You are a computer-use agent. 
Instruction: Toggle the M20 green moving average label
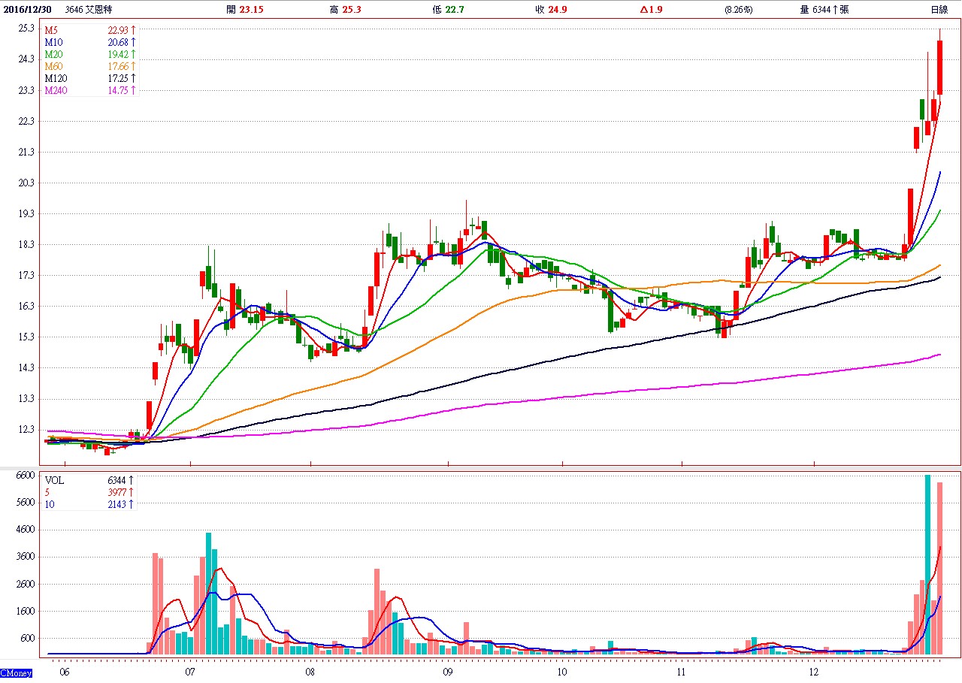point(53,54)
